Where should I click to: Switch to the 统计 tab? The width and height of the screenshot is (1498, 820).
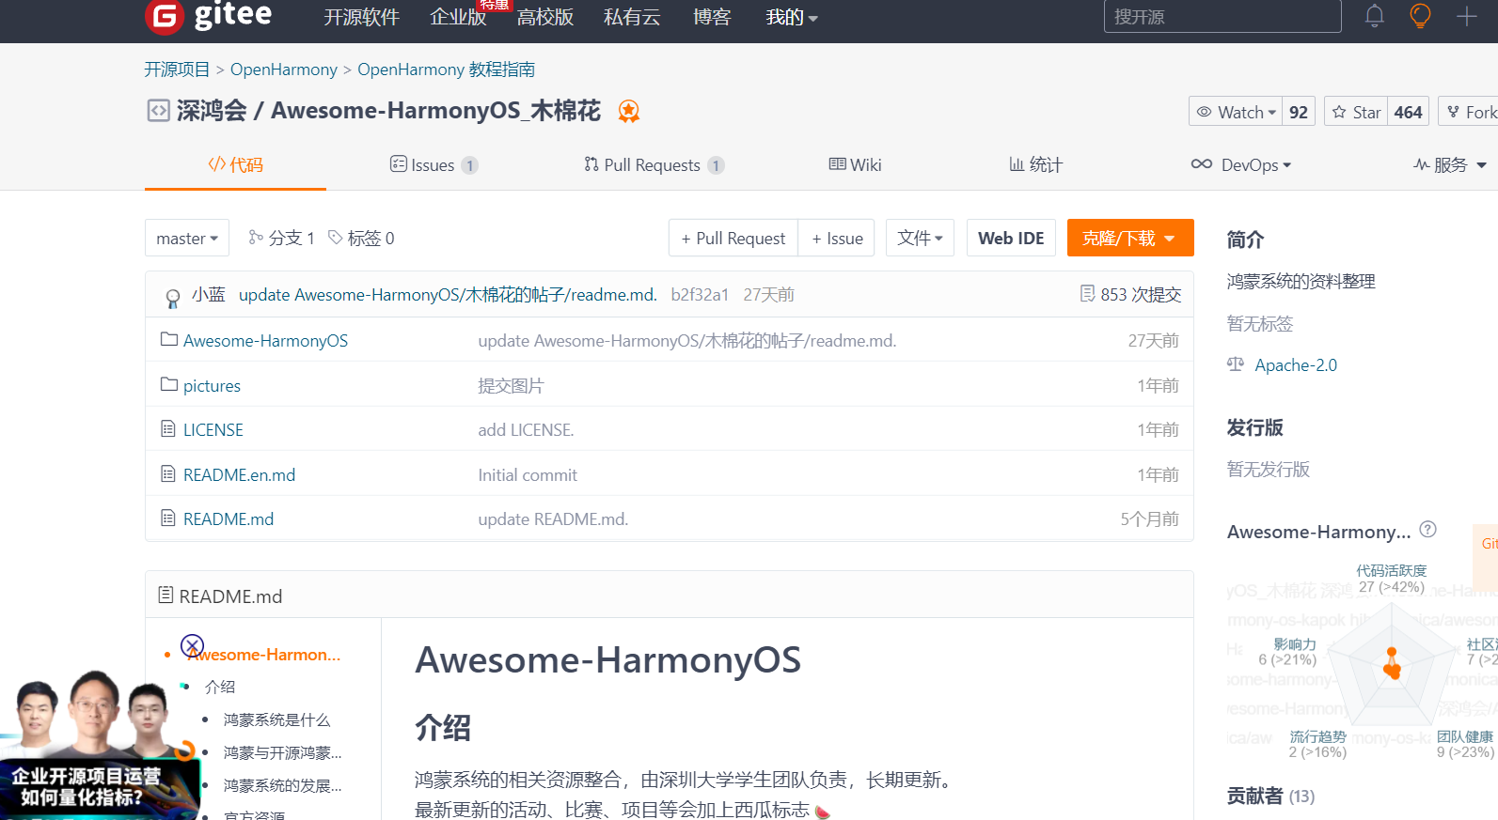tap(1035, 165)
